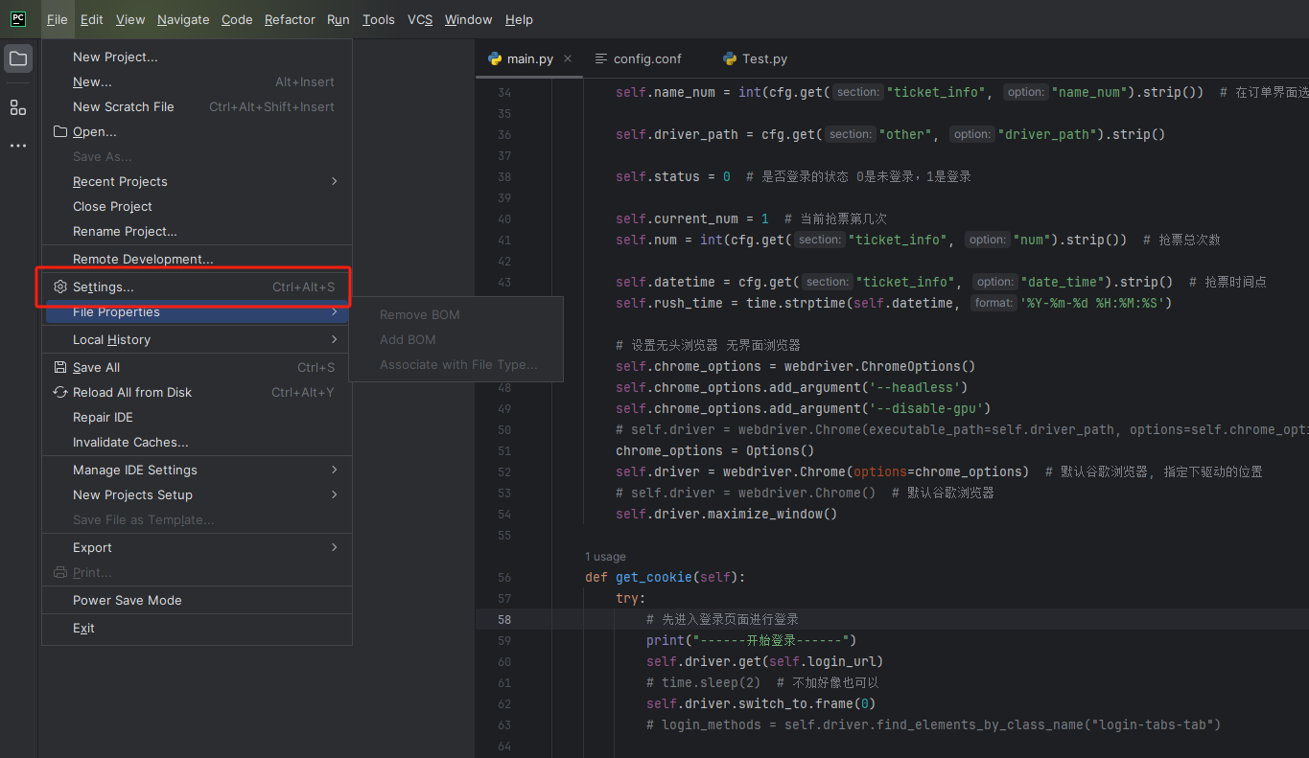1309x758 pixels.
Task: Choose Invalidate Caches... from the menu
Action: pyautogui.click(x=130, y=442)
